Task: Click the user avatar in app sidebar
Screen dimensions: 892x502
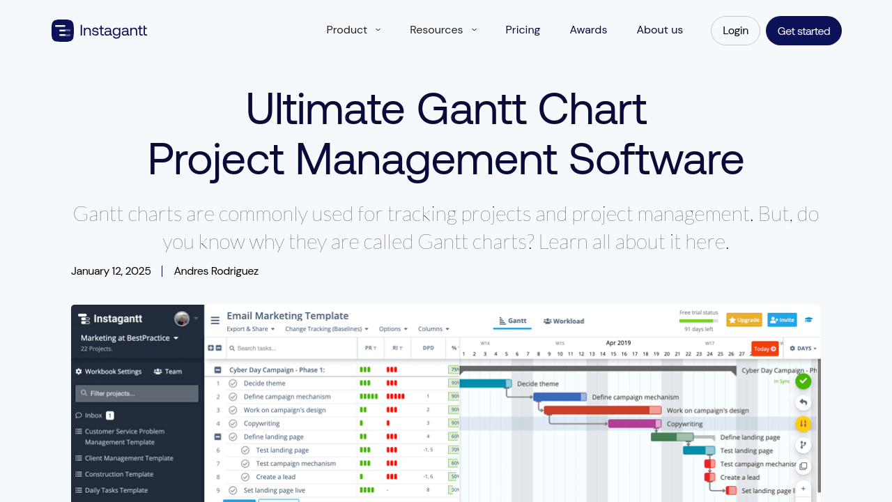Action: coord(182,319)
